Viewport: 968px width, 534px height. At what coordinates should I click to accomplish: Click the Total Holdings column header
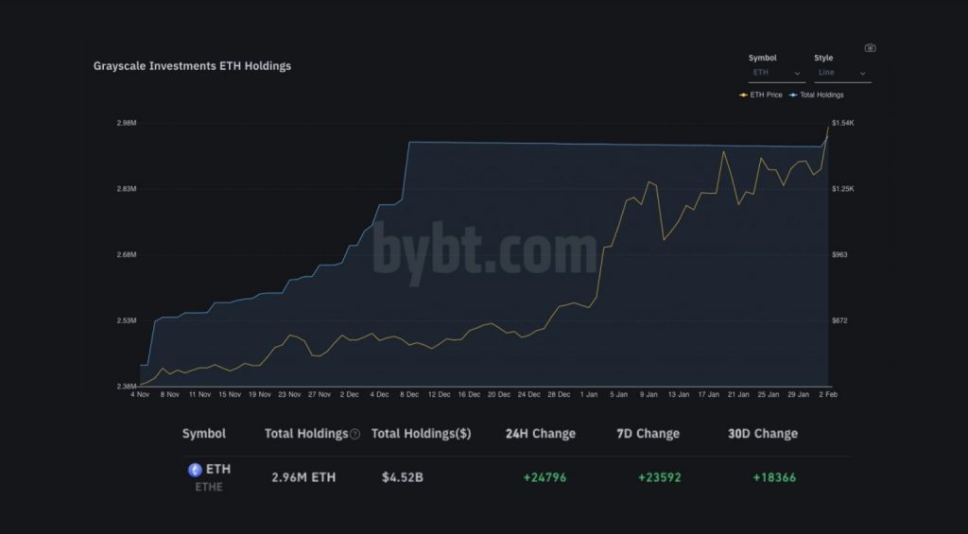pyautogui.click(x=306, y=434)
